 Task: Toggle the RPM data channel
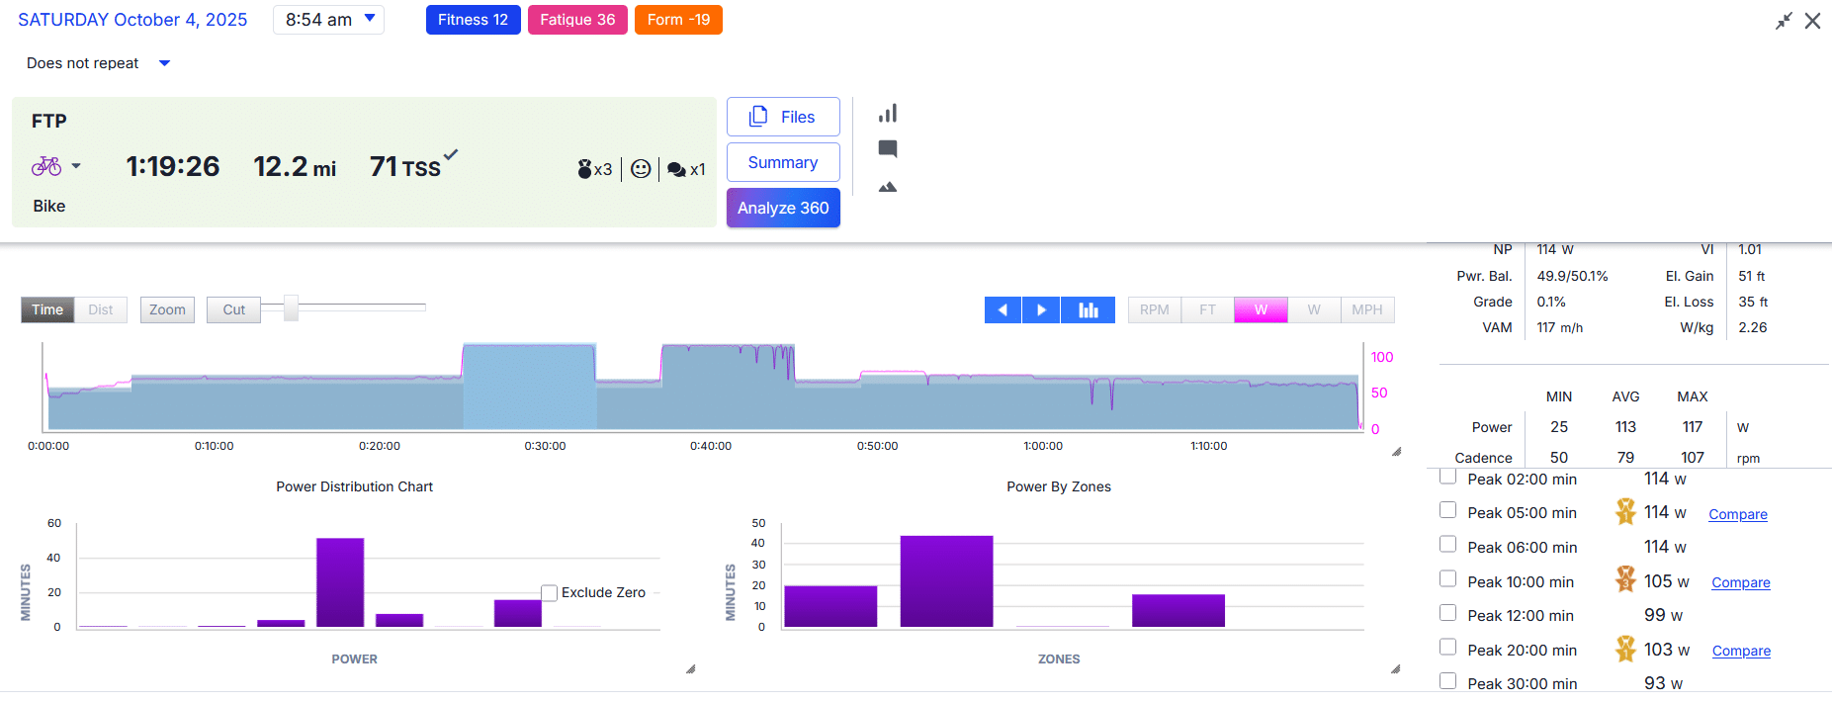(x=1154, y=310)
